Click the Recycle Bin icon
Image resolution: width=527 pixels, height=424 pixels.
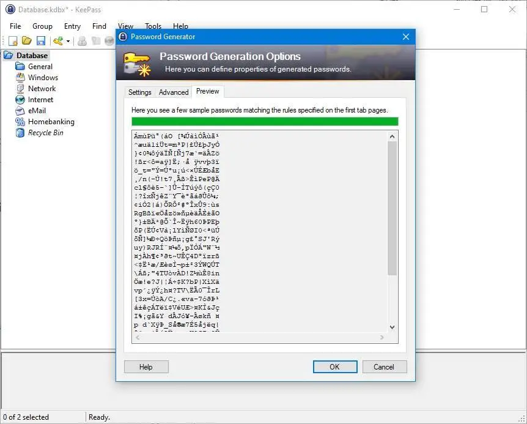20,133
